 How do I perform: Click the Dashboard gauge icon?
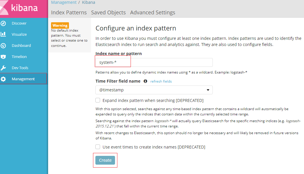point(4,46)
